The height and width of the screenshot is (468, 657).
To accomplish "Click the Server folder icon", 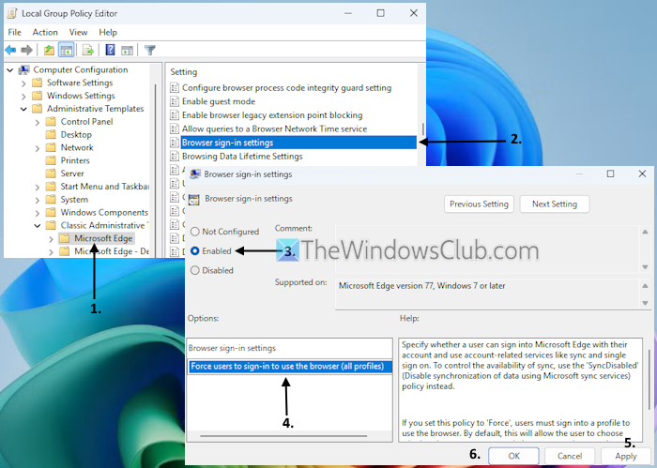I will coord(51,174).
